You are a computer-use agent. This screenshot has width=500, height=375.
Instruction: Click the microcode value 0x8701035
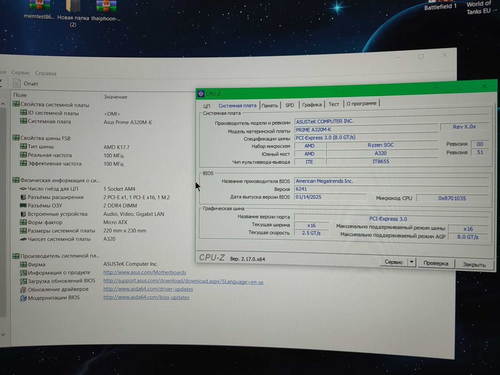(452, 198)
